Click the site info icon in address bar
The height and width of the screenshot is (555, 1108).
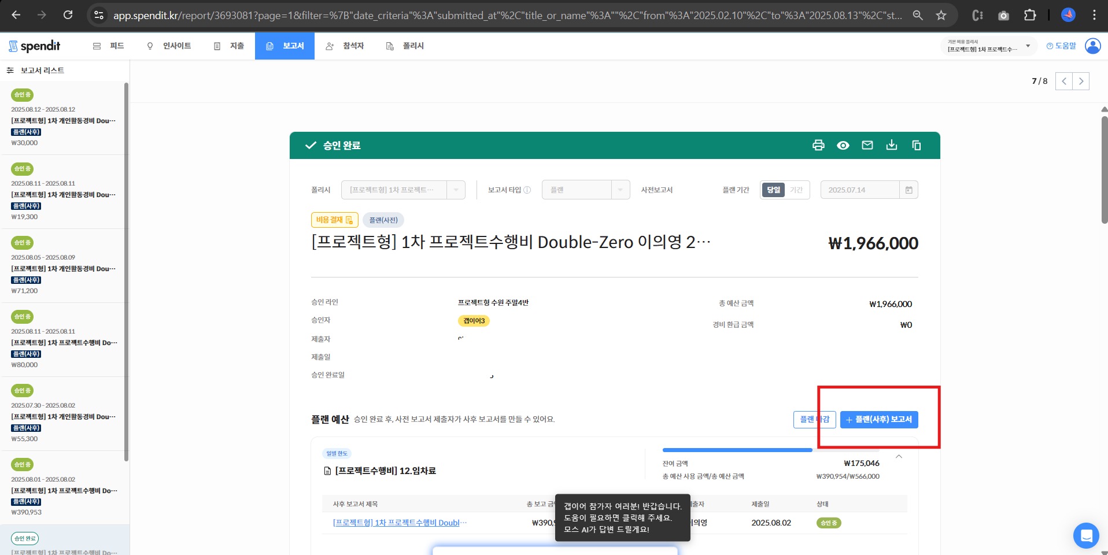[x=99, y=15]
